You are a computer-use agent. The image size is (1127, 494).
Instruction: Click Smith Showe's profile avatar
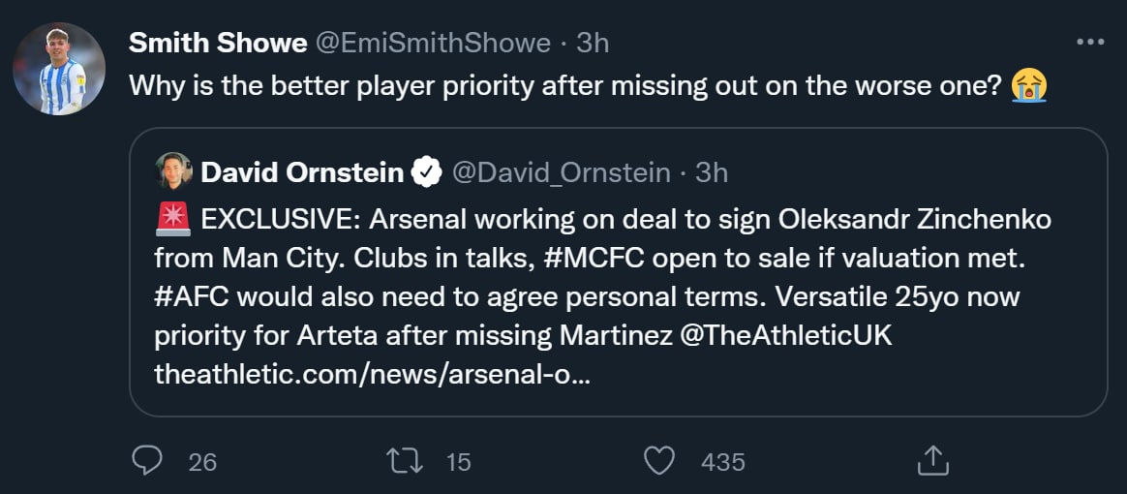(x=59, y=69)
